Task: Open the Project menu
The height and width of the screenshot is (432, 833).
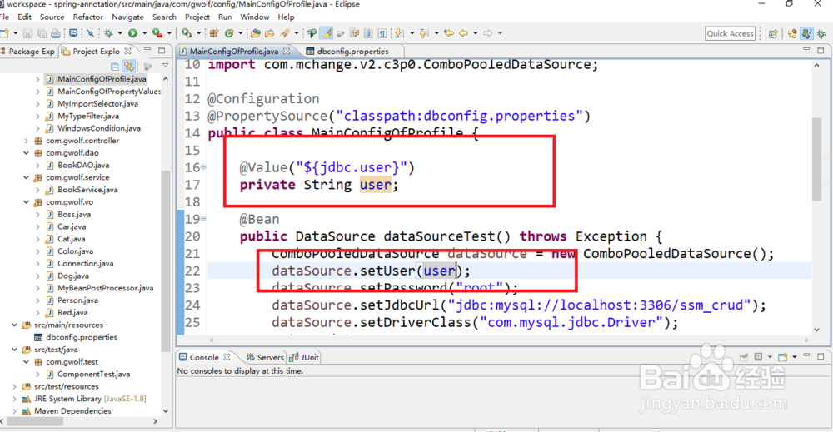Action: pos(197,17)
